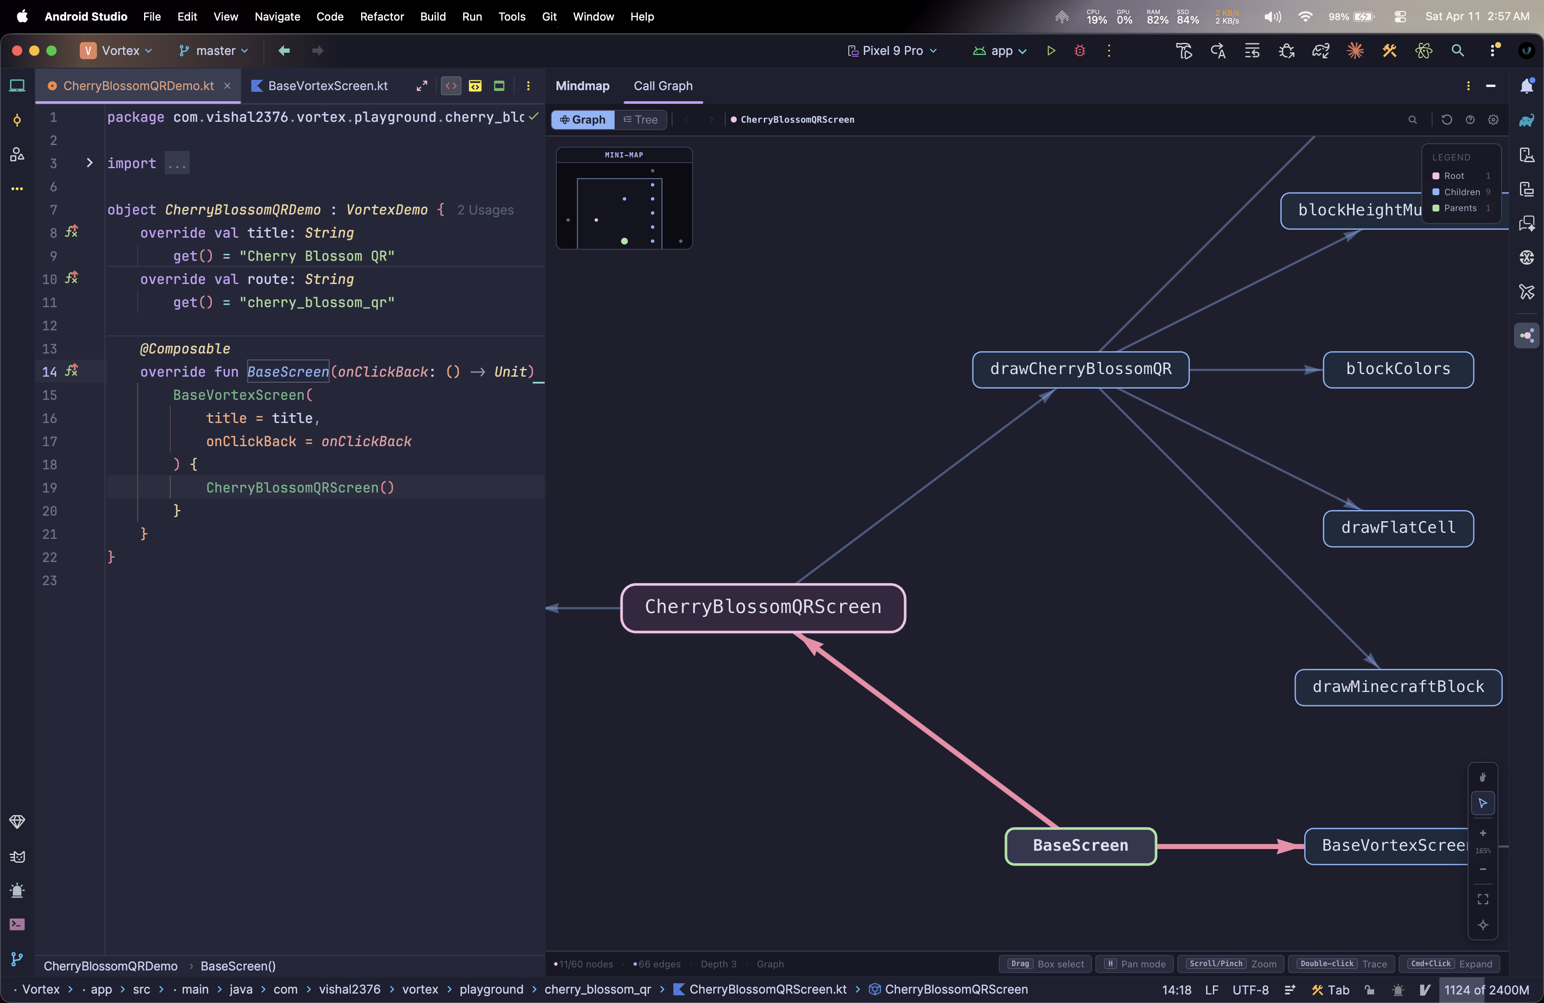The width and height of the screenshot is (1544, 1003).
Task: Open call graph settings gear
Action: point(1493,119)
